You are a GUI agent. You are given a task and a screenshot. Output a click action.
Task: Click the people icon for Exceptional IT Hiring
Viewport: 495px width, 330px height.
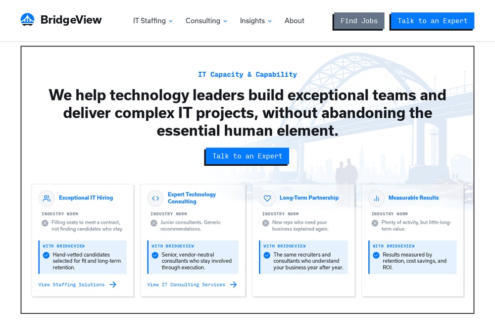tap(47, 198)
